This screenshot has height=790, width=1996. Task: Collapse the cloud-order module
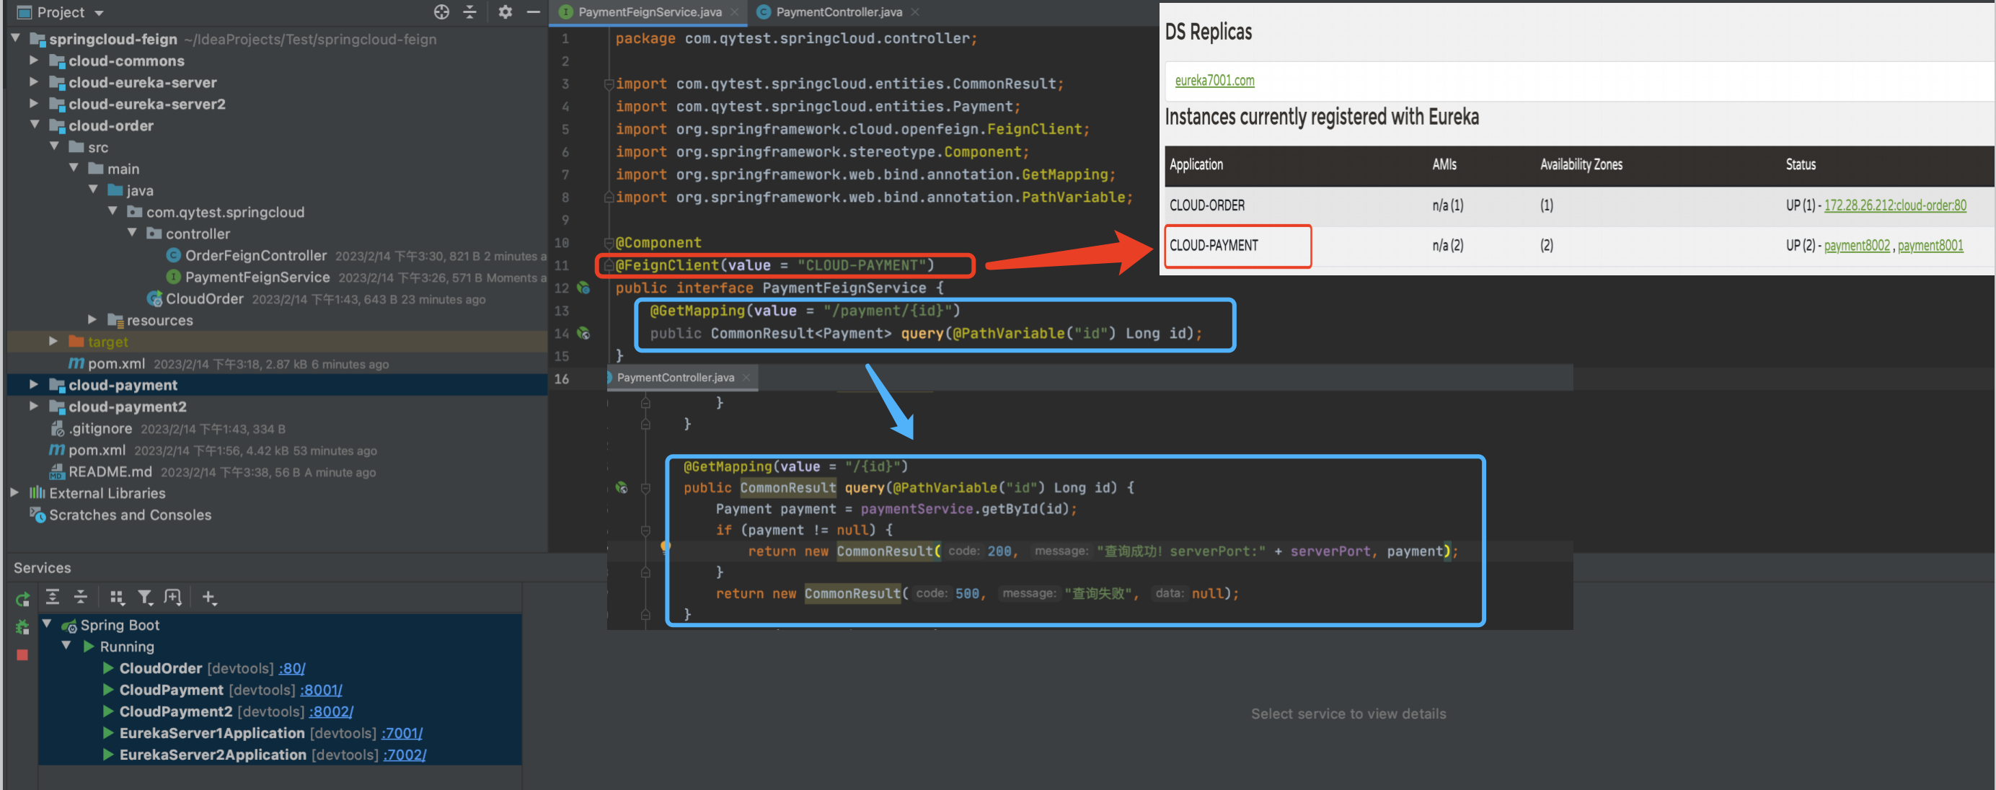click(35, 125)
